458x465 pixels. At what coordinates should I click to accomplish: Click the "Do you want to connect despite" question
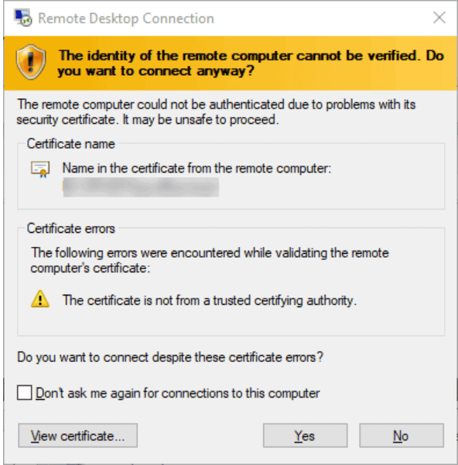click(170, 357)
